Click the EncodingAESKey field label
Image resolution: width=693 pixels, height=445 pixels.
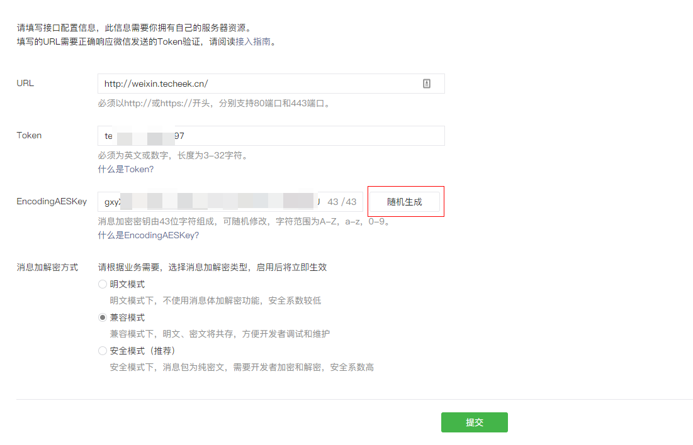pyautogui.click(x=52, y=202)
